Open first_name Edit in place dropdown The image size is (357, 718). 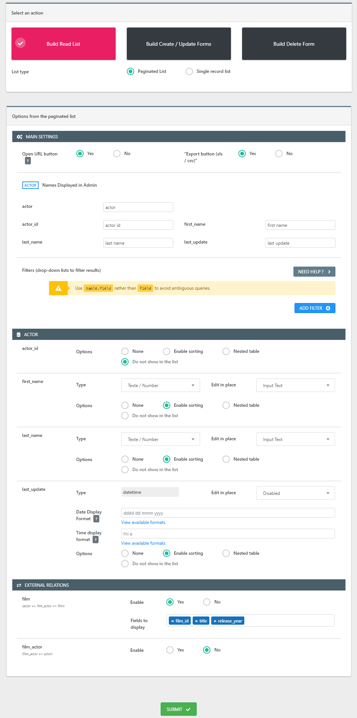pos(296,385)
